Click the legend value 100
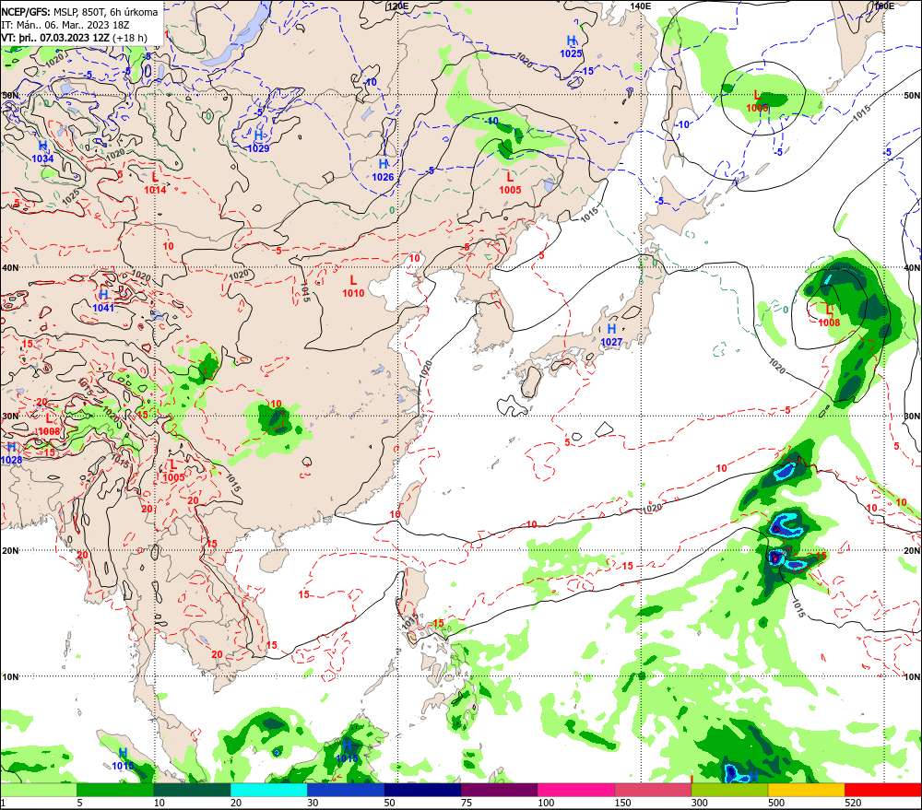This screenshot has width=922, height=810. point(546,803)
